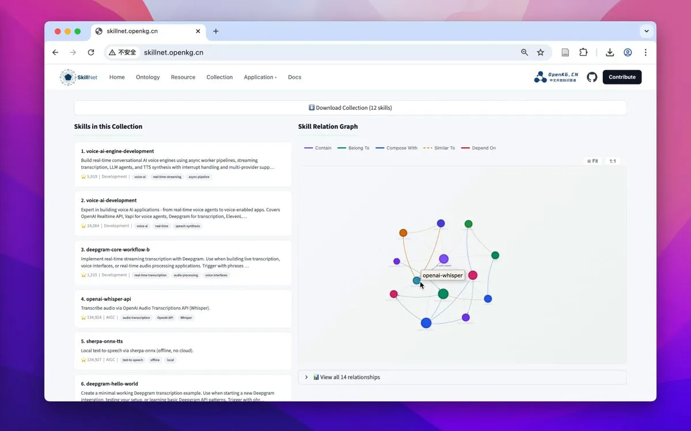
Task: Click Download Collection (12 skills) button
Action: (x=350, y=108)
